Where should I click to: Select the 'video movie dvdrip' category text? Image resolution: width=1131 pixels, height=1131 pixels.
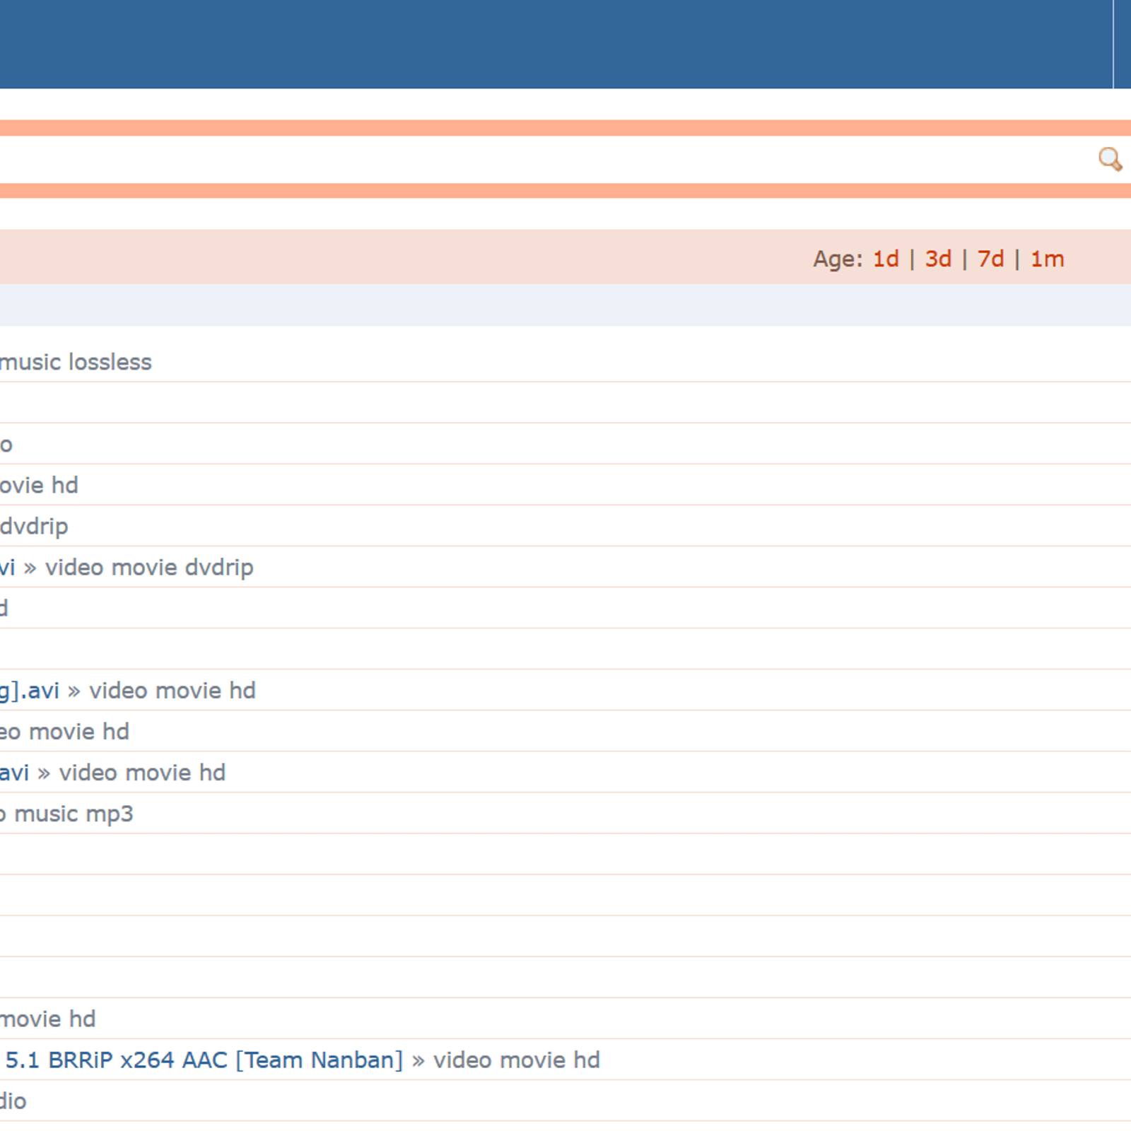149,567
